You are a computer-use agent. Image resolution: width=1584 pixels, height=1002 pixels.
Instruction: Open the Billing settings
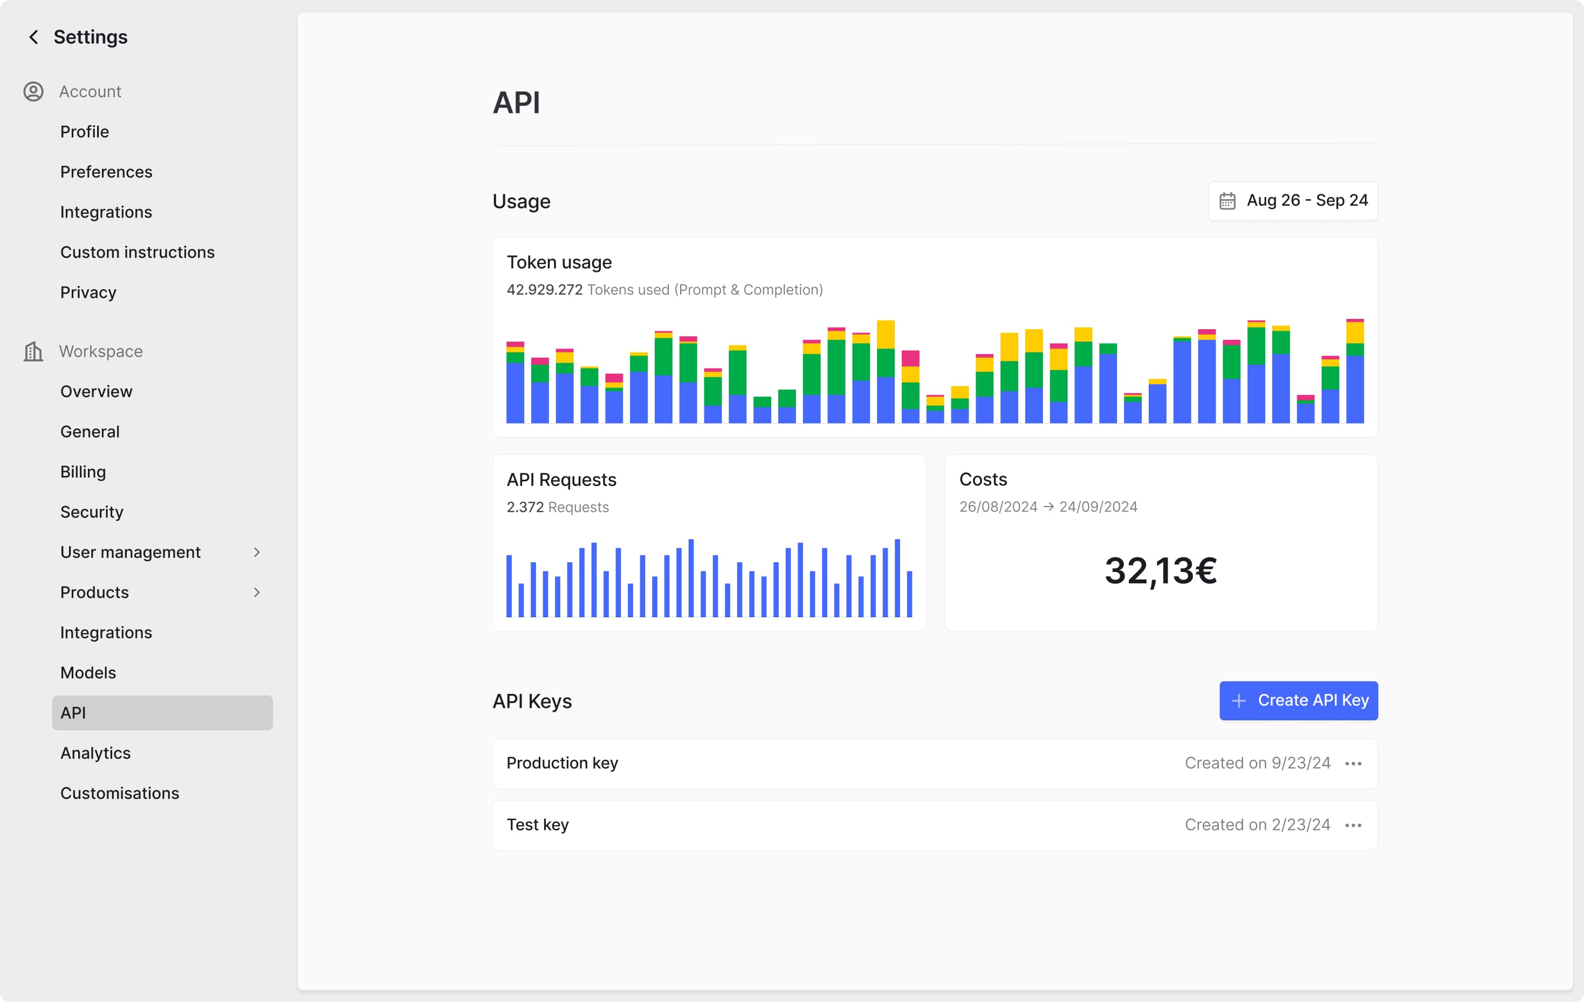pos(83,471)
